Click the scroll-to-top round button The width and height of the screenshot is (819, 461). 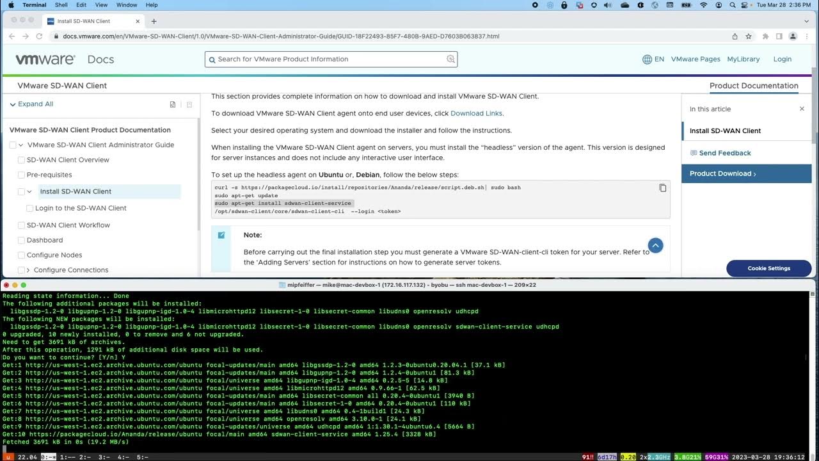(655, 245)
